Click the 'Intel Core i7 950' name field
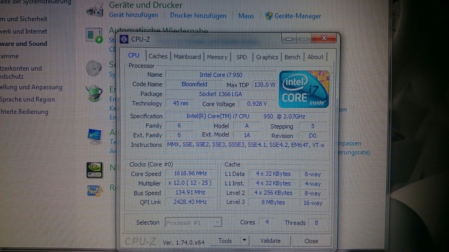The height and width of the screenshot is (252, 449). click(x=221, y=75)
